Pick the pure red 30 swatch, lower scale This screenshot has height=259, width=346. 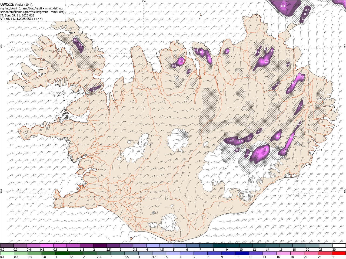point(339,253)
